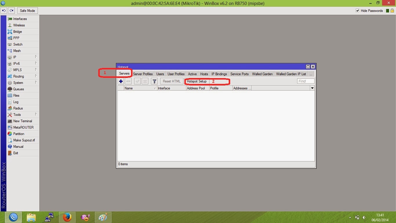Viewport: 396px width, 223px height.
Task: Sort by the Name column header
Action: (141, 88)
